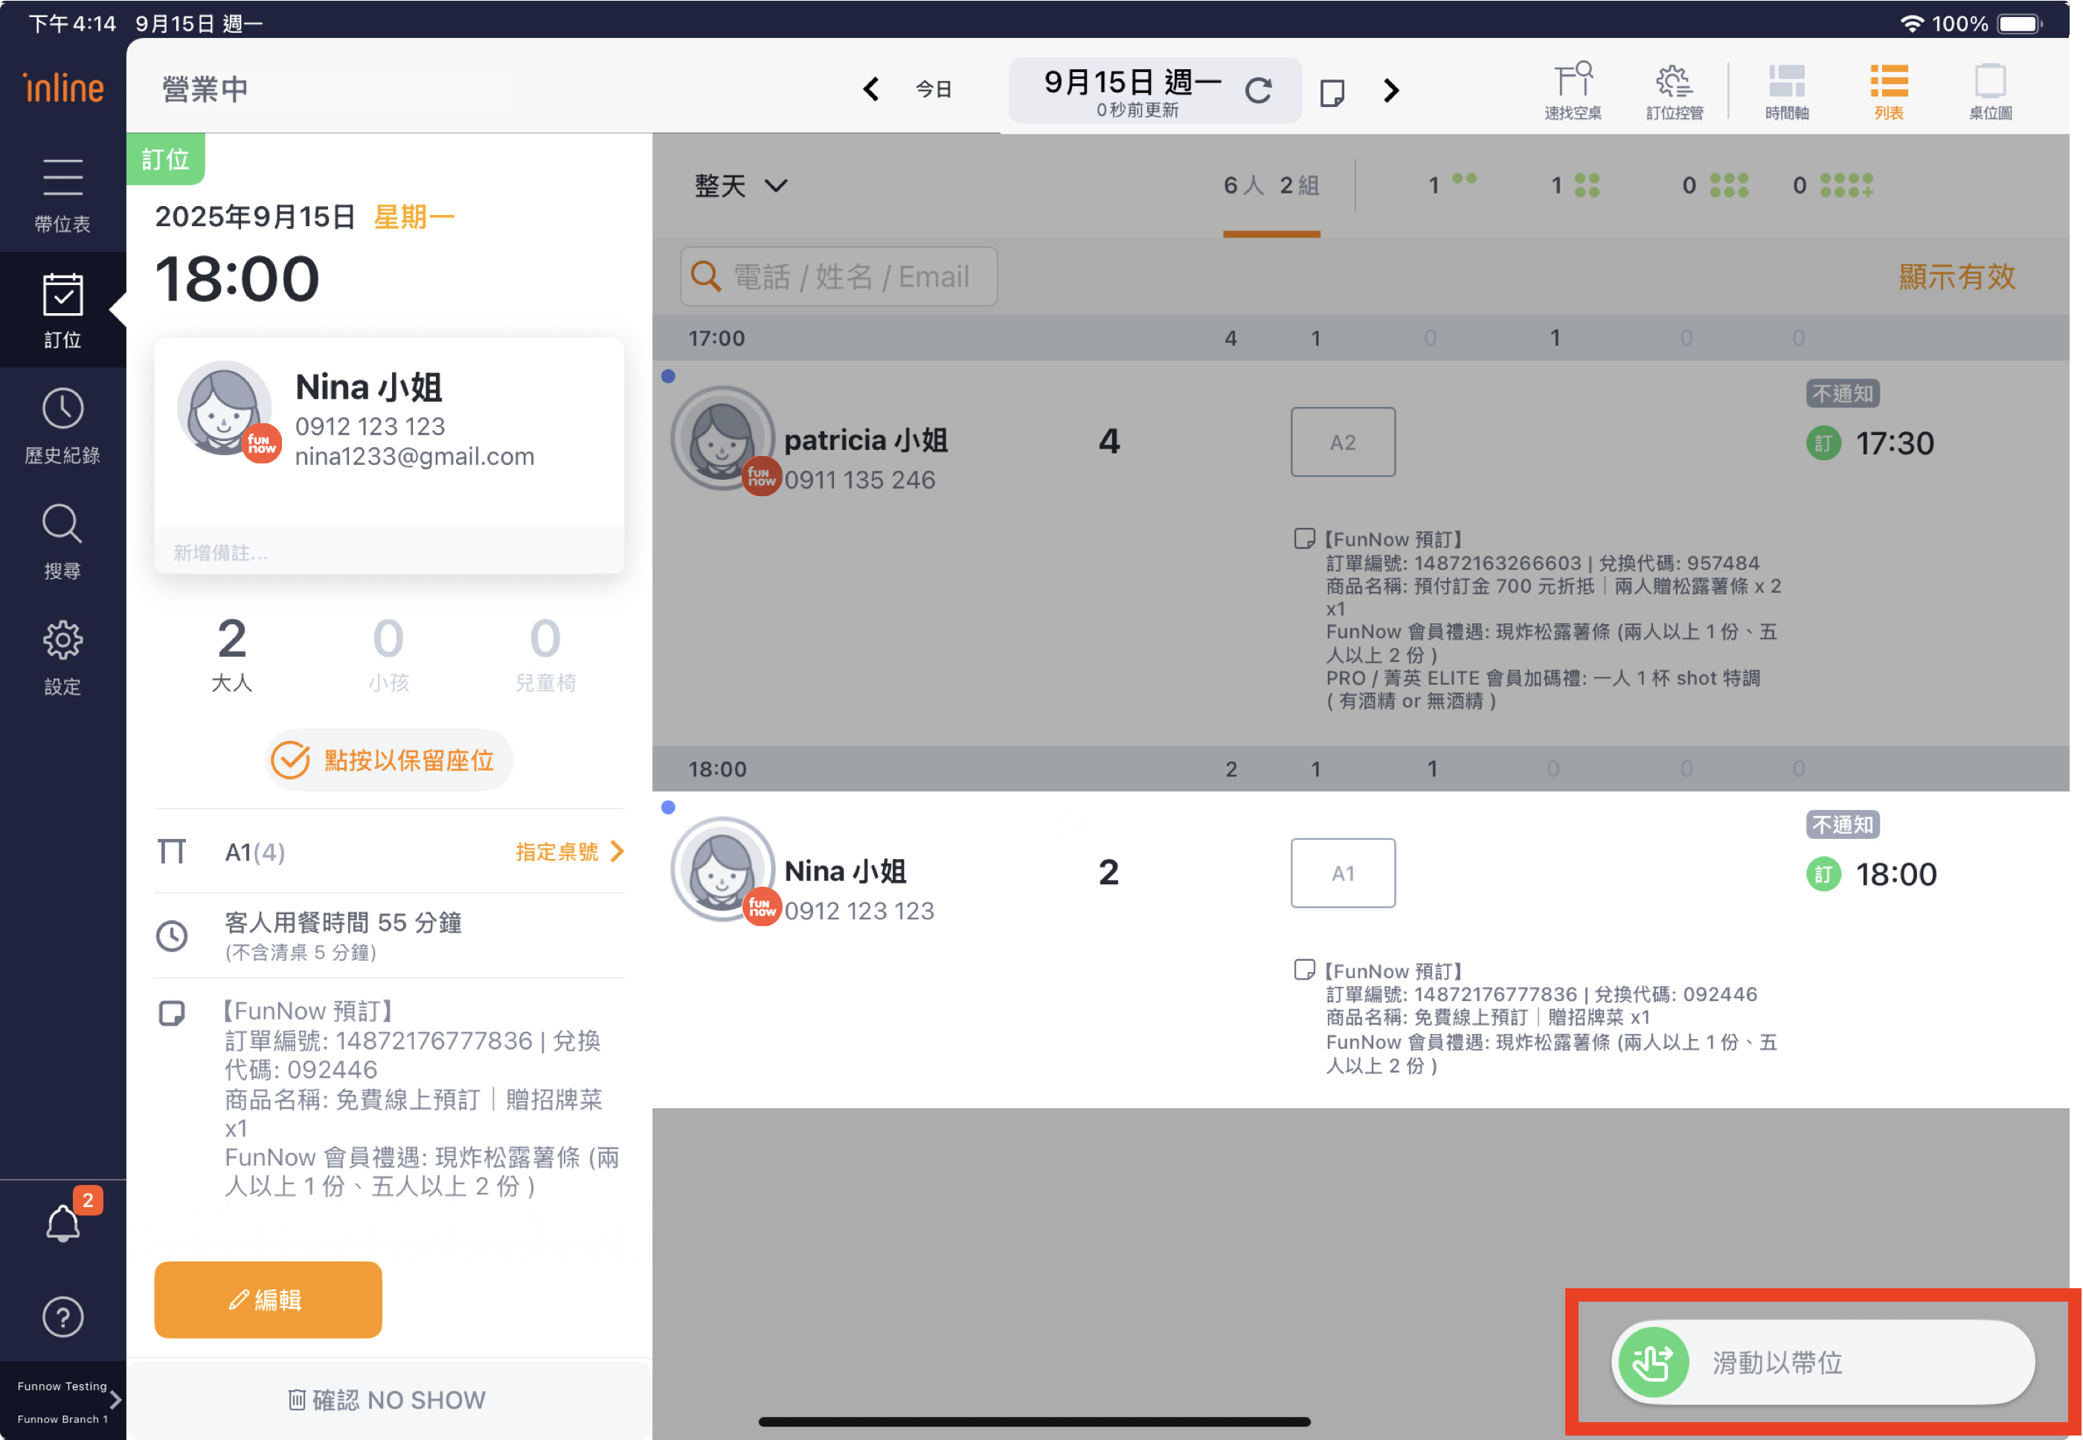Open notifications bell with badge 2
The image size is (2083, 1440).
(63, 1224)
